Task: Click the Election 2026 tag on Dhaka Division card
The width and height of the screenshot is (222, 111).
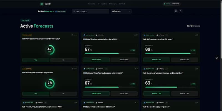Action: (x=28, y=103)
